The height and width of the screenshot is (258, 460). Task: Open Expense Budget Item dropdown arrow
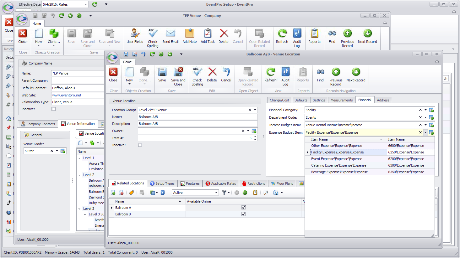(425, 132)
